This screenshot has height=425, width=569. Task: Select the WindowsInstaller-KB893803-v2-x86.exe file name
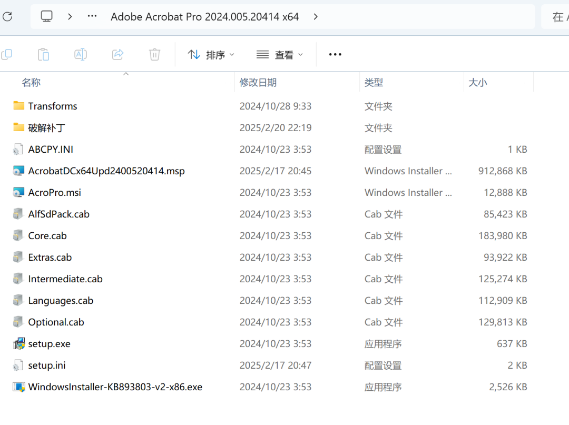click(115, 387)
